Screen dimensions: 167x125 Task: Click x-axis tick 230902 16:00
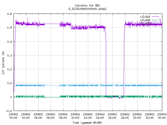coord(112,116)
